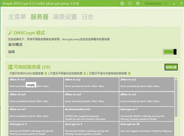Pick the d0wn-za-ns1 server tile
The width and height of the screenshot is (184, 136).
(x=36, y=114)
